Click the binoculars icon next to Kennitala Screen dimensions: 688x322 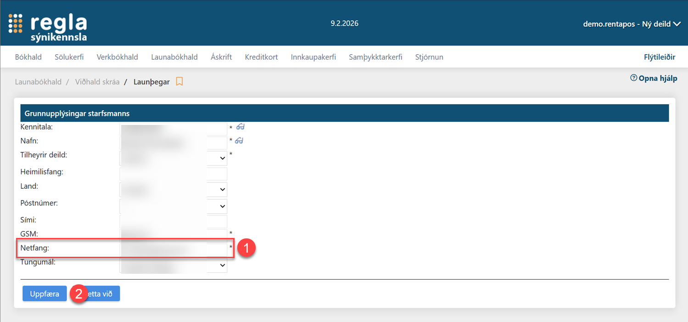click(240, 127)
